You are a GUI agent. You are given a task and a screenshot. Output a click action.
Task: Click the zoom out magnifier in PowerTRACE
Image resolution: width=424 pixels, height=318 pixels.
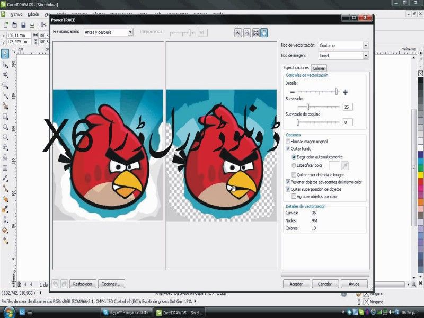[x=247, y=33]
